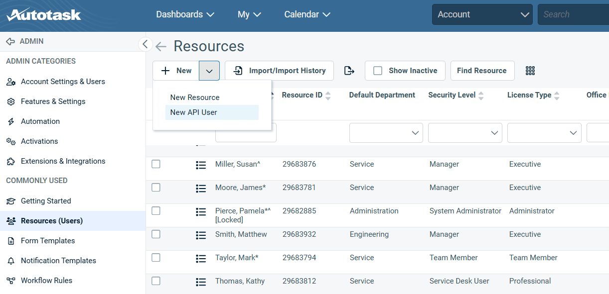
Task: Click the Extensions & Integrations puzzle icon
Action: (x=11, y=161)
